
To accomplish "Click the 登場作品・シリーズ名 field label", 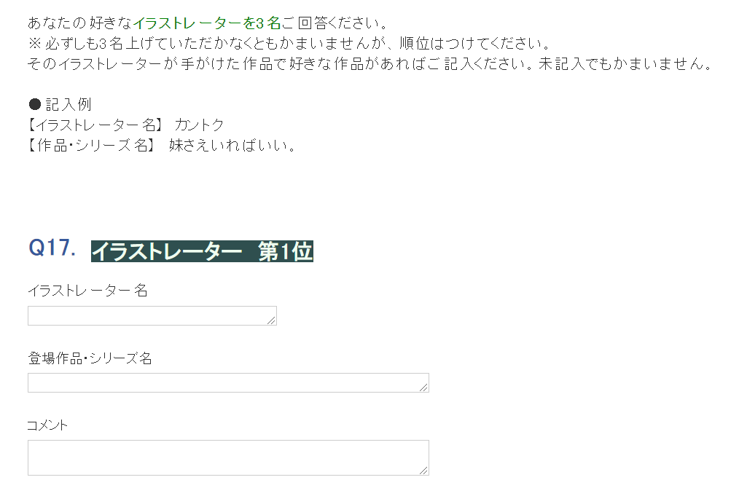I will [x=90, y=358].
